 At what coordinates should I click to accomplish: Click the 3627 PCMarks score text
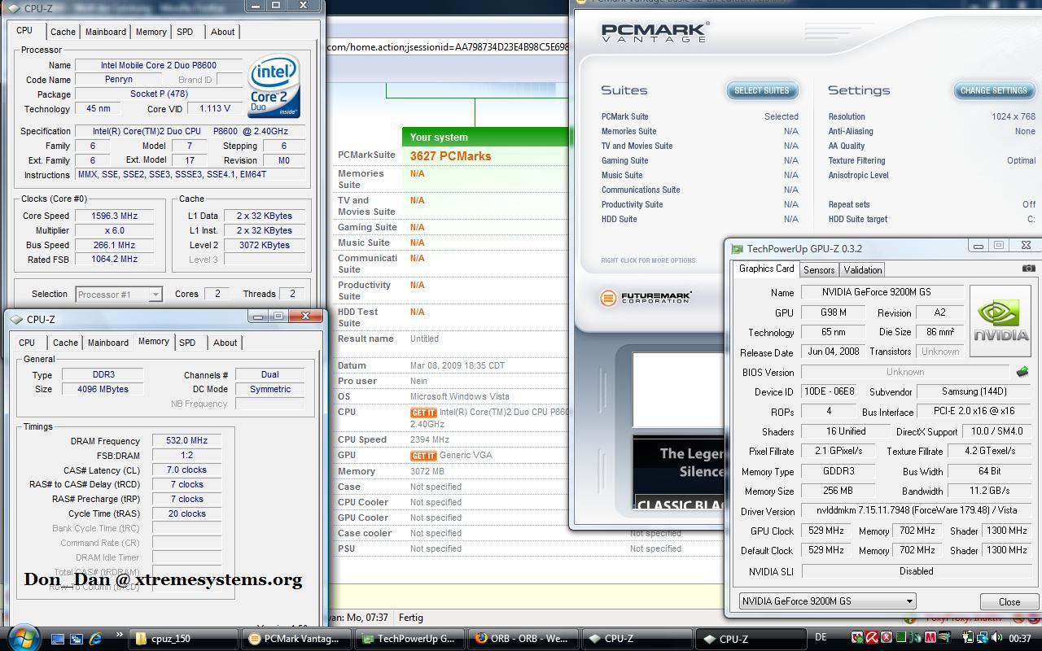coord(450,156)
